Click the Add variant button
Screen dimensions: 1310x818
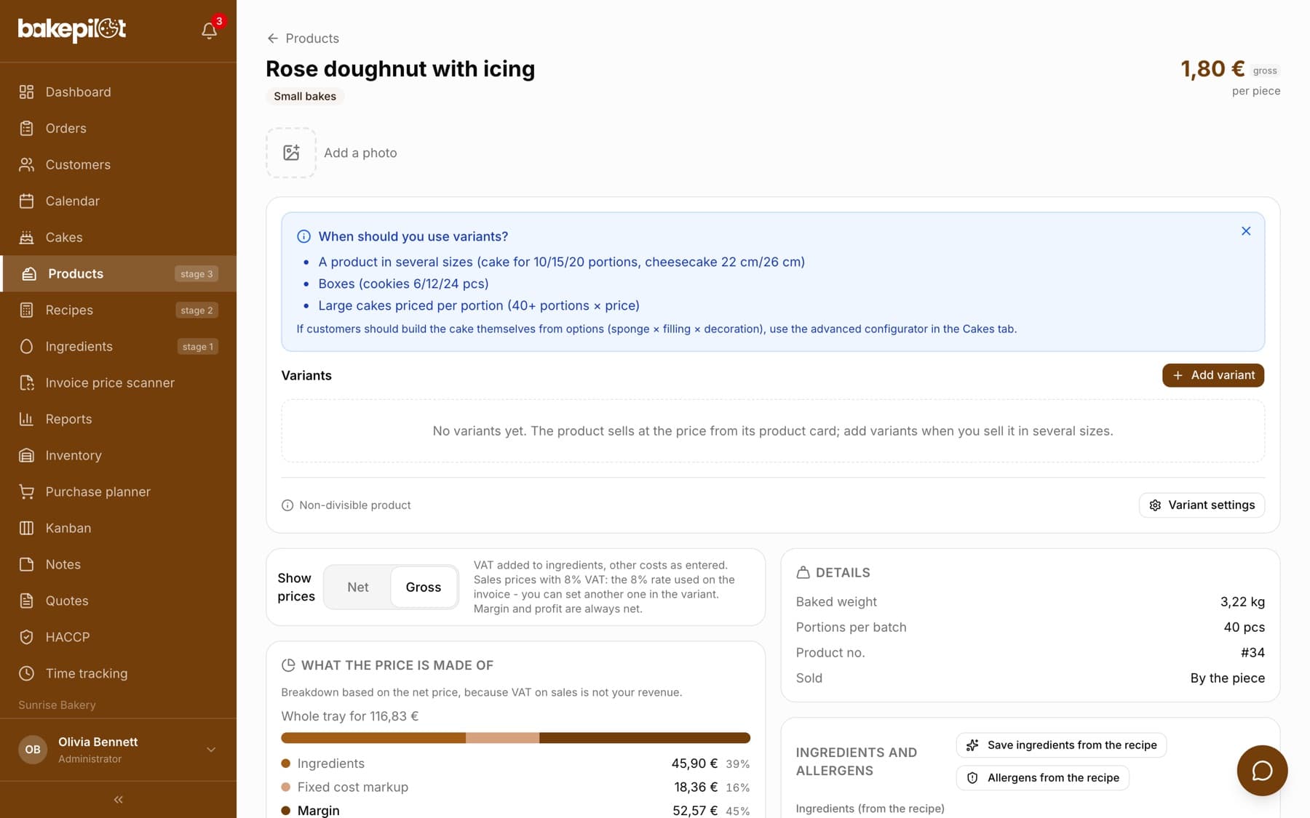pos(1213,375)
